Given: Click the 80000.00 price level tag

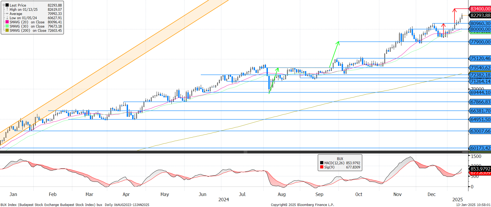Looking at the screenshot, I should [480, 29].
